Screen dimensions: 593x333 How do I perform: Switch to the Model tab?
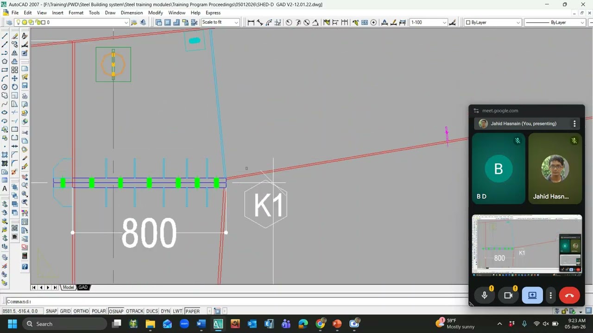click(69, 288)
